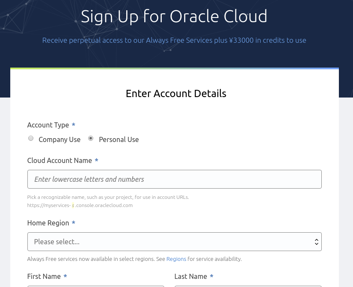Click the 'Sign Up for Oracle Cloud' heading
This screenshot has height=287, width=353.
tap(174, 16)
